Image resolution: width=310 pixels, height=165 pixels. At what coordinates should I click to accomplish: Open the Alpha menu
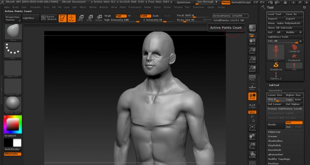7,7
